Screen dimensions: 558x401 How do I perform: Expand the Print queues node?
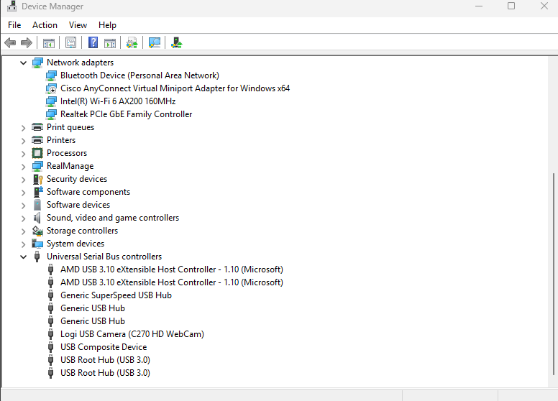[x=24, y=128]
